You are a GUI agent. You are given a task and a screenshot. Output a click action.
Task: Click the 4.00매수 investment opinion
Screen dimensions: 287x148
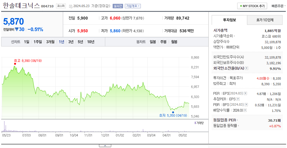(263, 78)
